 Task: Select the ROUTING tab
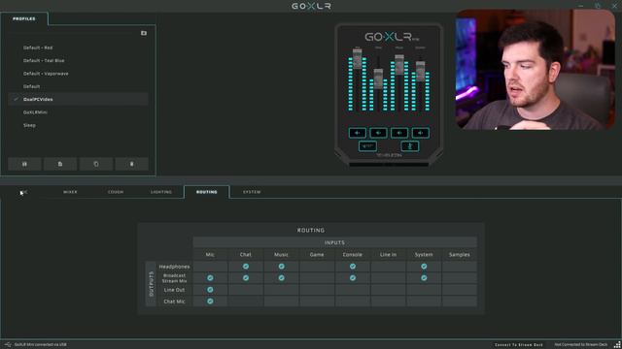(207, 192)
